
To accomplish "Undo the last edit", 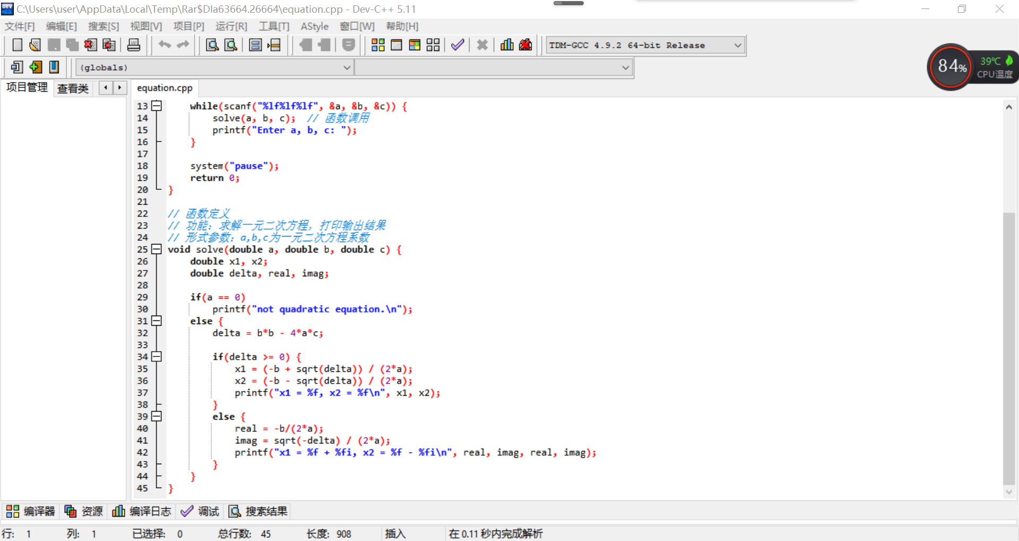I will 165,45.
